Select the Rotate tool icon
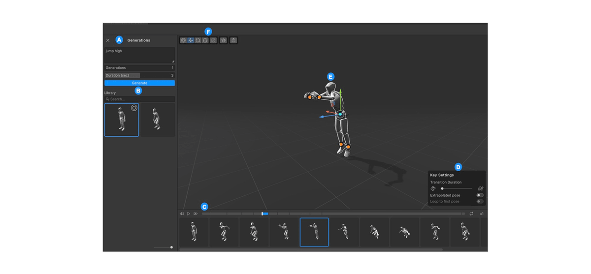The image size is (591, 274). click(x=198, y=40)
